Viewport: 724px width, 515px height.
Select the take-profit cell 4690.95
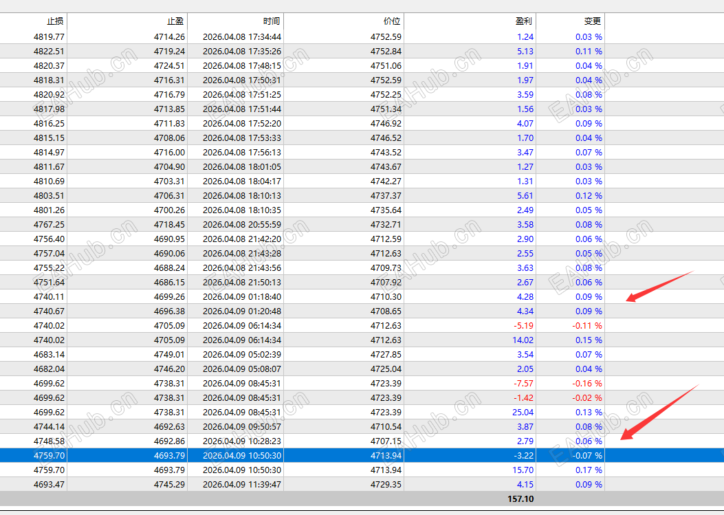pos(169,239)
